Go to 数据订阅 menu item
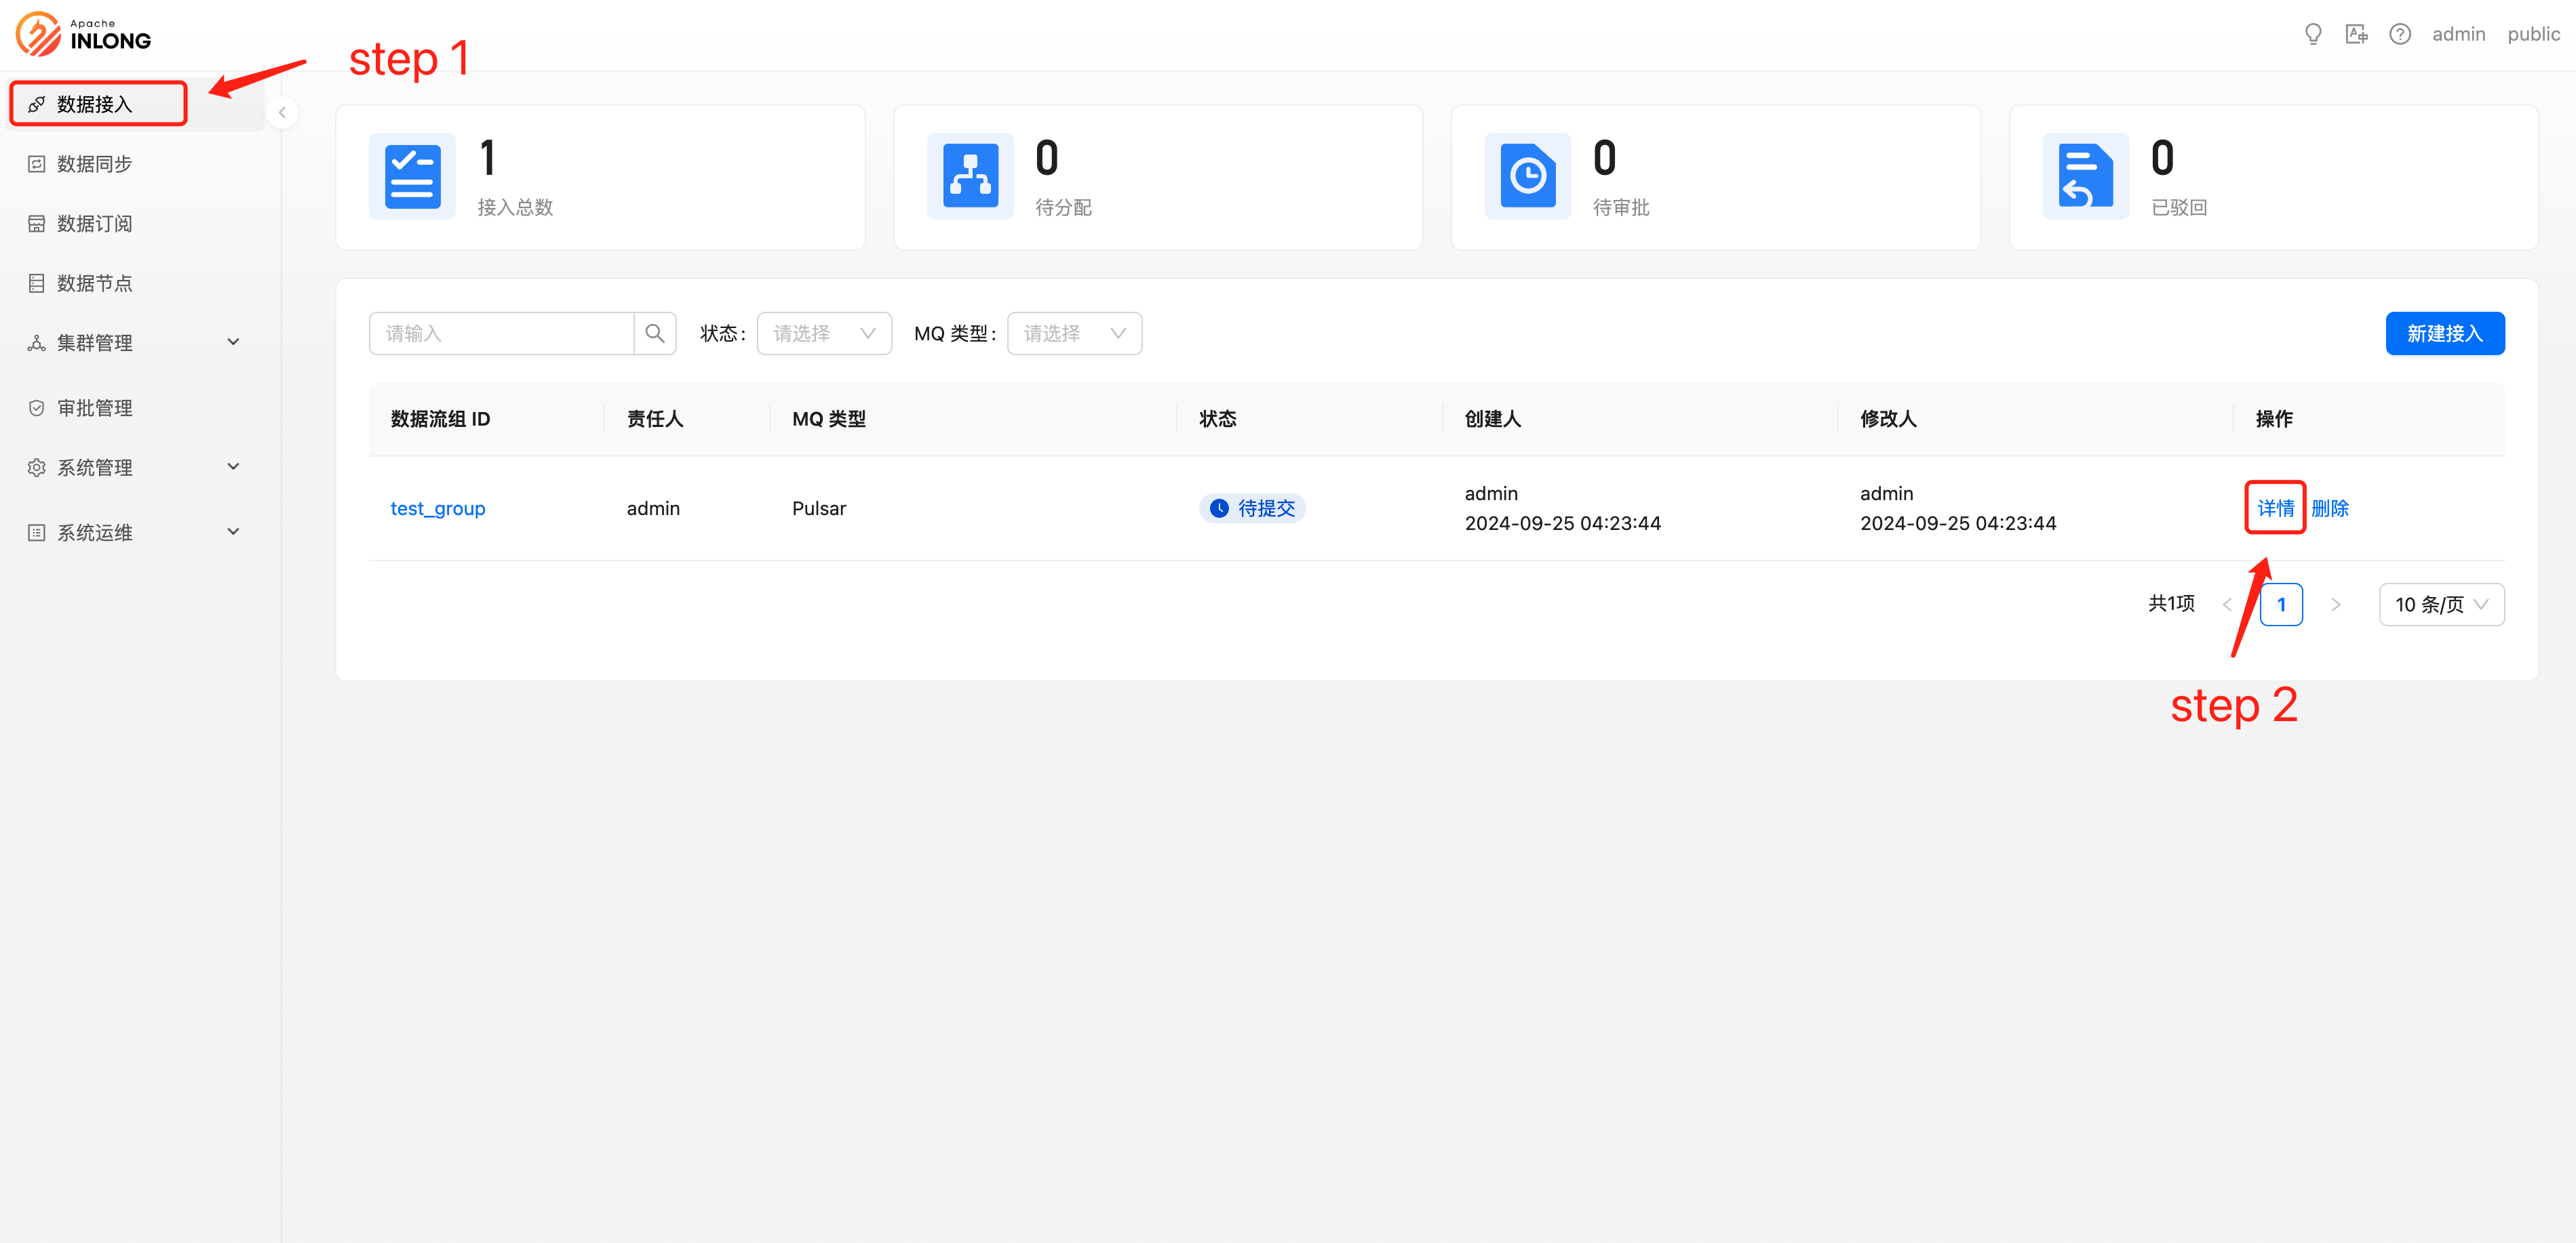This screenshot has width=2576, height=1243. pyautogui.click(x=94, y=224)
